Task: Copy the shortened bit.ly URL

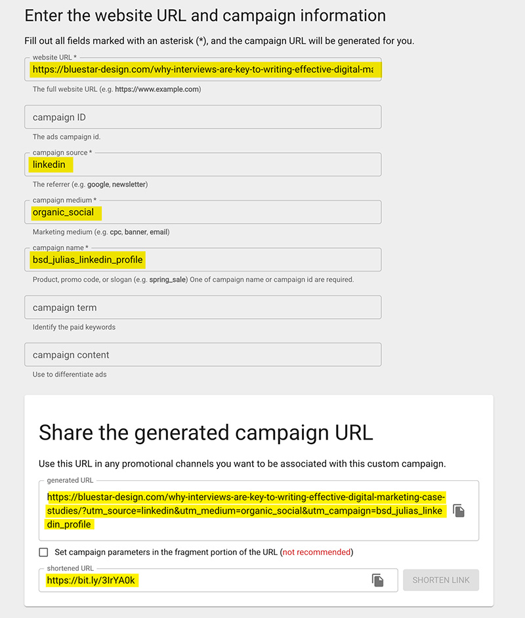Action: 377,580
